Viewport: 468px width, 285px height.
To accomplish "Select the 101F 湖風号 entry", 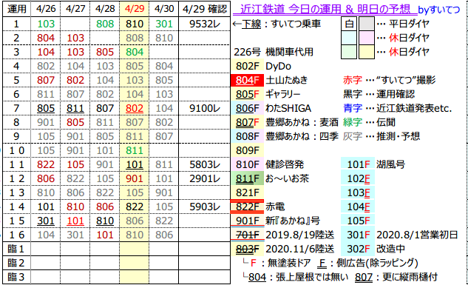I will click(373, 164).
